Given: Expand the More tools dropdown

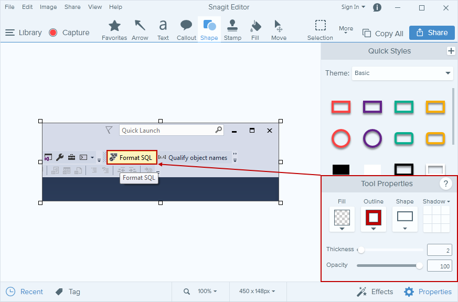Looking at the screenshot, I should pyautogui.click(x=346, y=30).
